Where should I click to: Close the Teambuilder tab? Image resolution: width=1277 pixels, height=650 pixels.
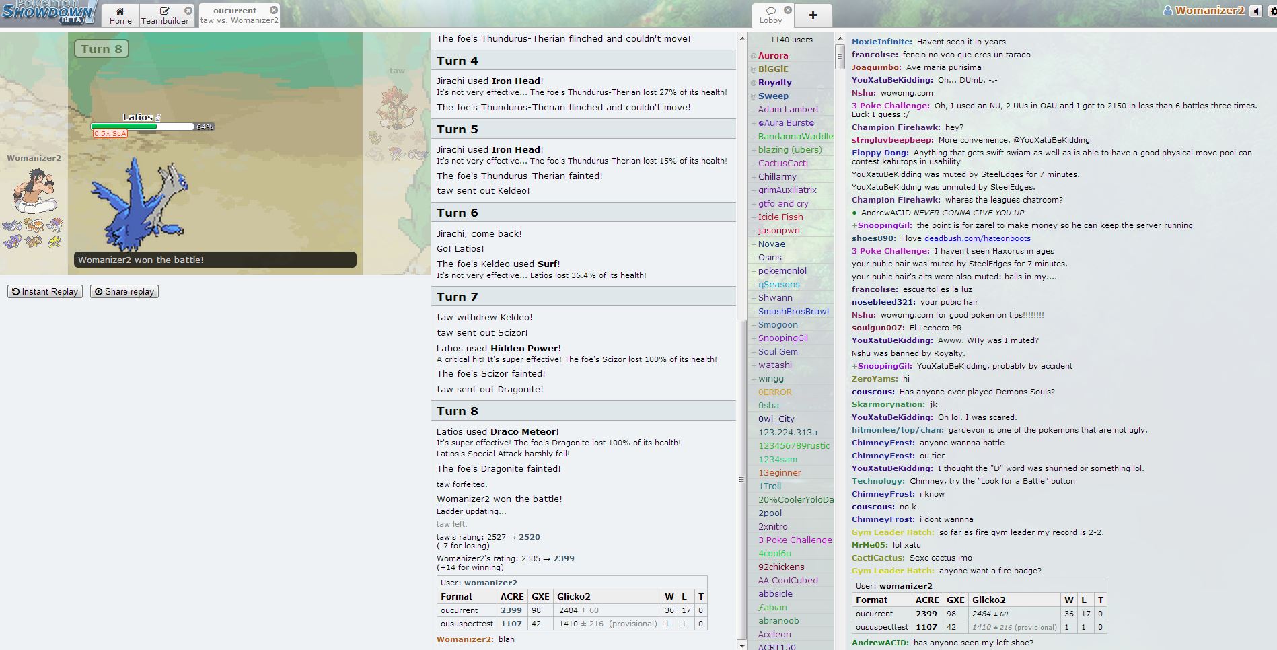point(188,11)
